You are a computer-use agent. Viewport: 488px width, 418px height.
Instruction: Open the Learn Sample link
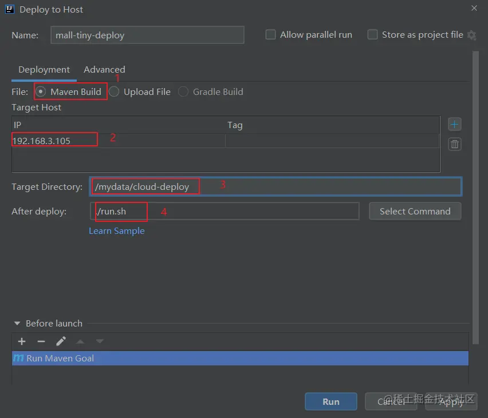[117, 231]
